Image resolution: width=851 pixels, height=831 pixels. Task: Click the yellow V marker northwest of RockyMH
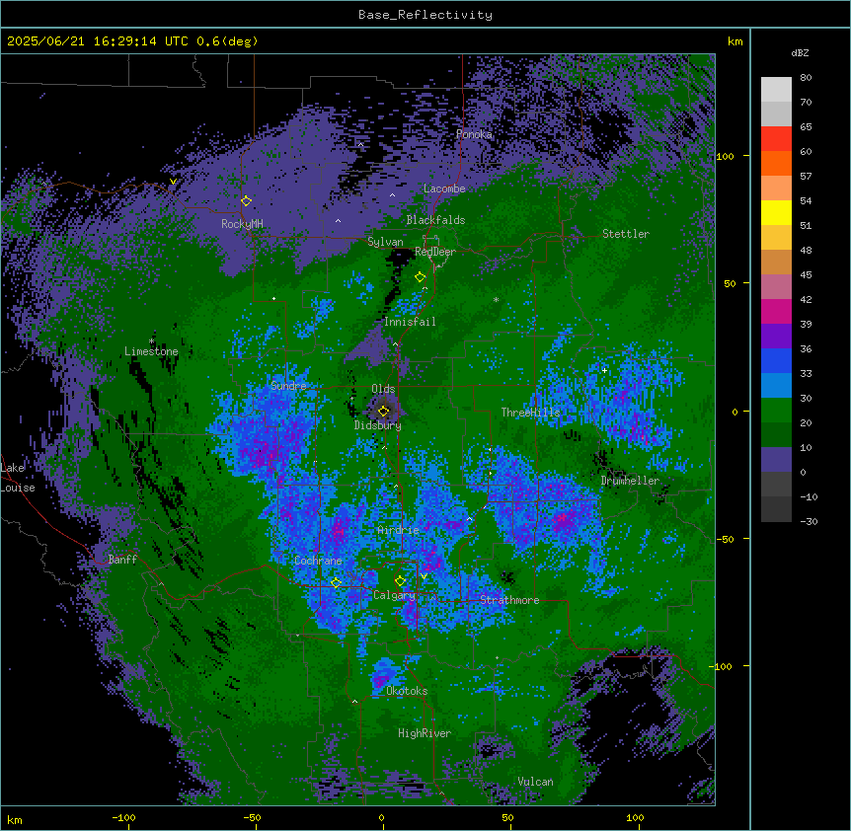[173, 182]
